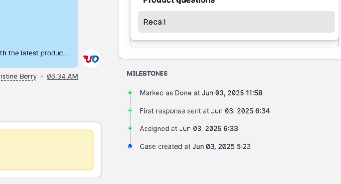Click the MILESTONES section heading

click(x=147, y=74)
